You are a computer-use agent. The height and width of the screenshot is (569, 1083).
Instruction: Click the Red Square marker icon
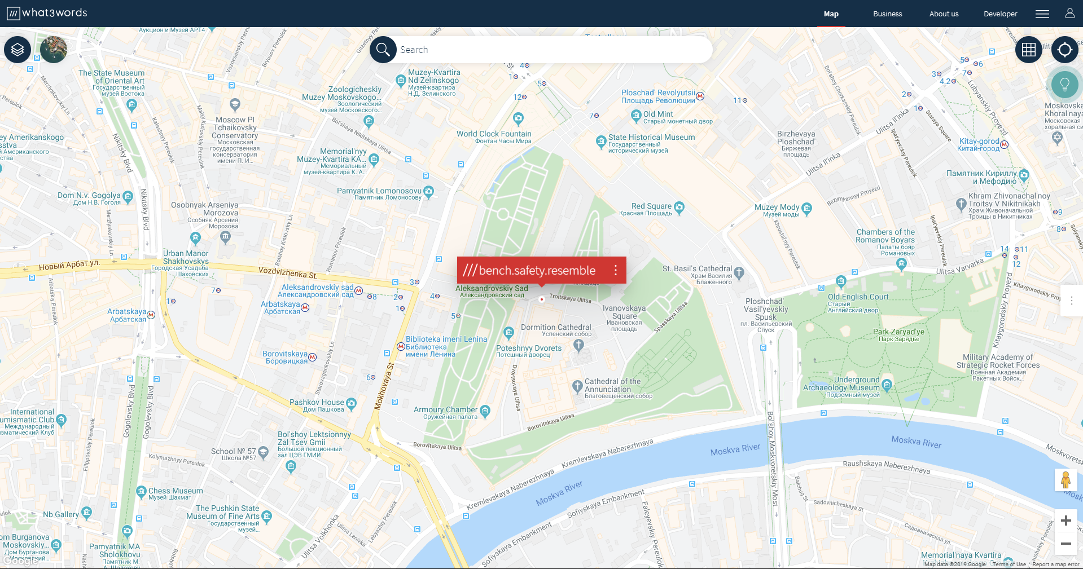coord(679,207)
